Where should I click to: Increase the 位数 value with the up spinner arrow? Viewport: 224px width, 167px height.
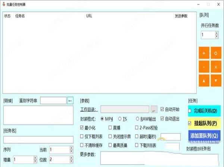pyautogui.click(x=72, y=158)
